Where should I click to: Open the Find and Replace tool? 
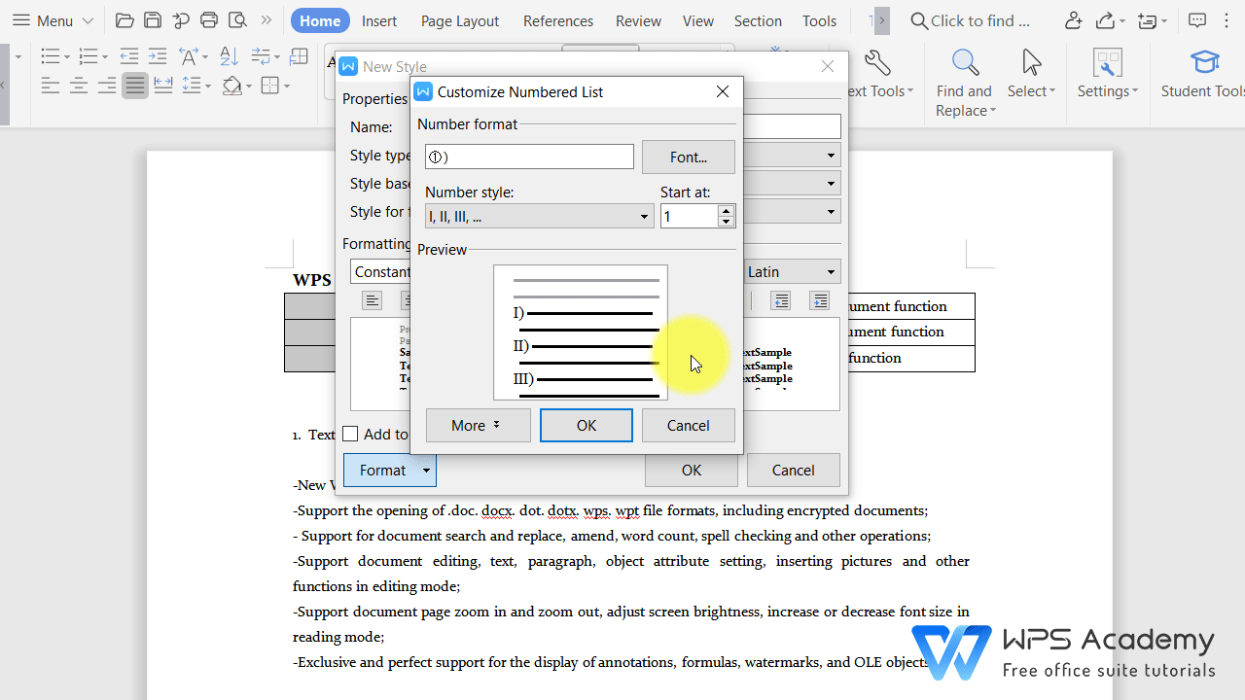(965, 83)
